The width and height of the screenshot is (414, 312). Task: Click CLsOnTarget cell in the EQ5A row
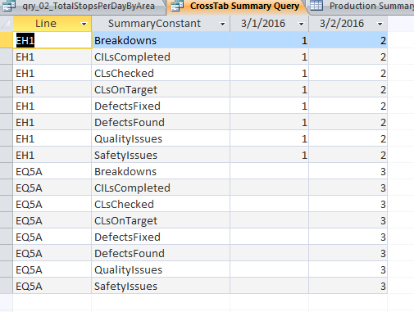point(161,220)
